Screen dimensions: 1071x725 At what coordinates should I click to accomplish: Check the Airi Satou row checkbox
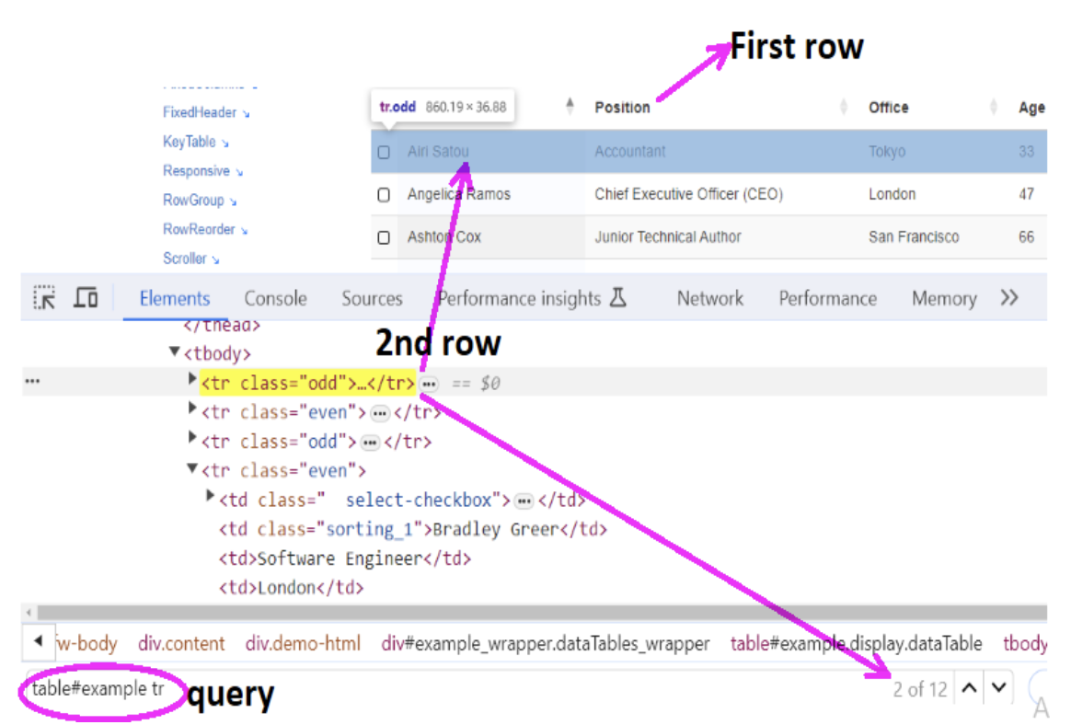[384, 152]
